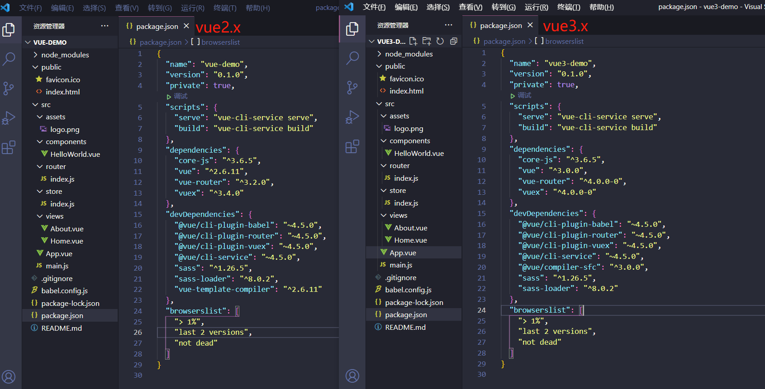Open explorer more actions in left window
Screen dimensions: 765x389
(x=105, y=26)
